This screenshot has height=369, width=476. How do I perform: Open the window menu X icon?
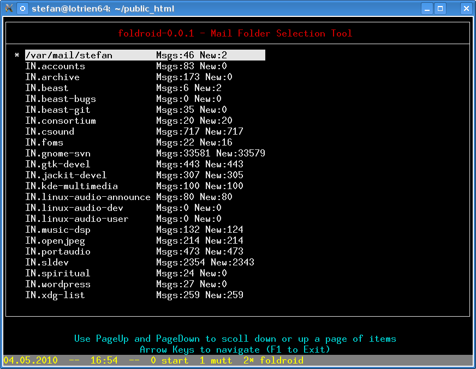coord(8,8)
